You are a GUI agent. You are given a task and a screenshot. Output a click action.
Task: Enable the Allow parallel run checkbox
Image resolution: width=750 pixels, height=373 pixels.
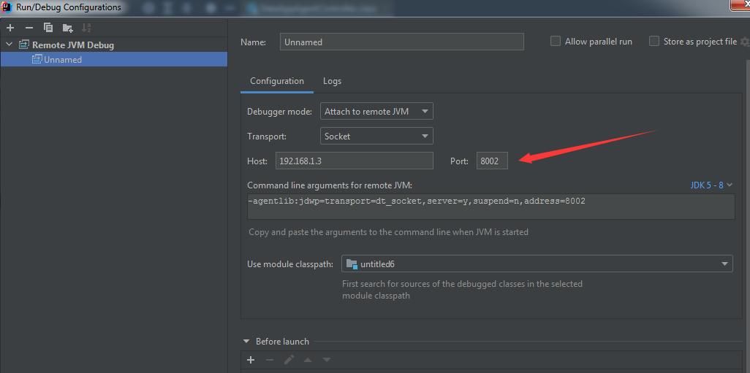(556, 42)
